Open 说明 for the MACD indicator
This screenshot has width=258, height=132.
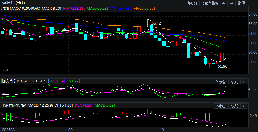coord(235,106)
